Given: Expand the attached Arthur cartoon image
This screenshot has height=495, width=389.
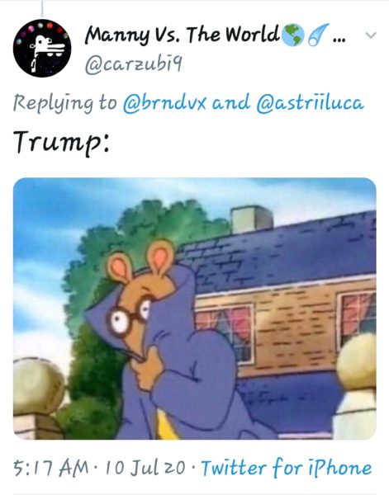Looking at the screenshot, I should (x=195, y=309).
